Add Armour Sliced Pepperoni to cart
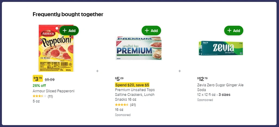This screenshot has width=279, height=127. click(x=69, y=31)
